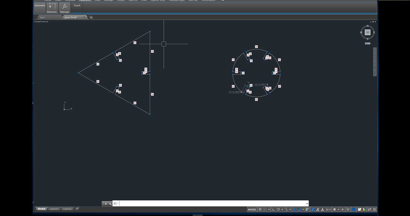This screenshot has width=410, height=216.
Task: Switch to the Start file tab
Action: 49,17
